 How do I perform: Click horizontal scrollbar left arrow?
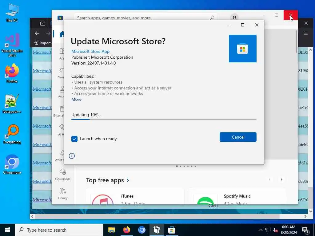[32, 216]
